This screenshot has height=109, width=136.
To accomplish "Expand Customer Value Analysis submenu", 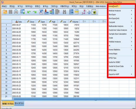I will click(121, 30).
